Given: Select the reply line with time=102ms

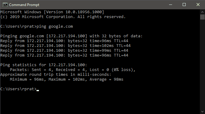Looking at the screenshot, I should click(x=66, y=46).
